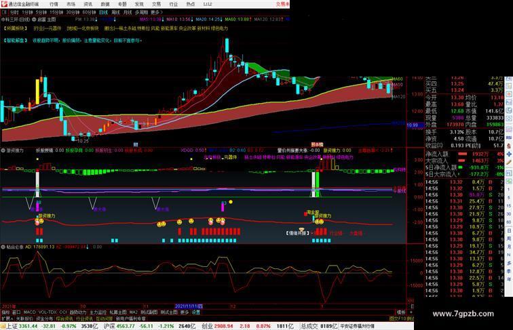Switch chart to 5分钟 period
The width and height of the screenshot is (513, 330).
pyautogui.click(x=41, y=12)
